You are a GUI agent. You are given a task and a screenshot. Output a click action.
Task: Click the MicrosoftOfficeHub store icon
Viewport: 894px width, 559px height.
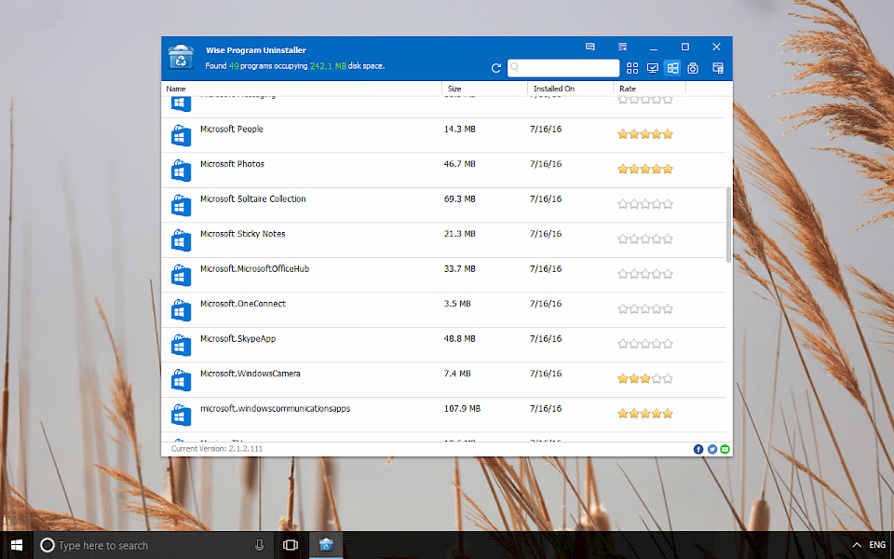click(181, 275)
